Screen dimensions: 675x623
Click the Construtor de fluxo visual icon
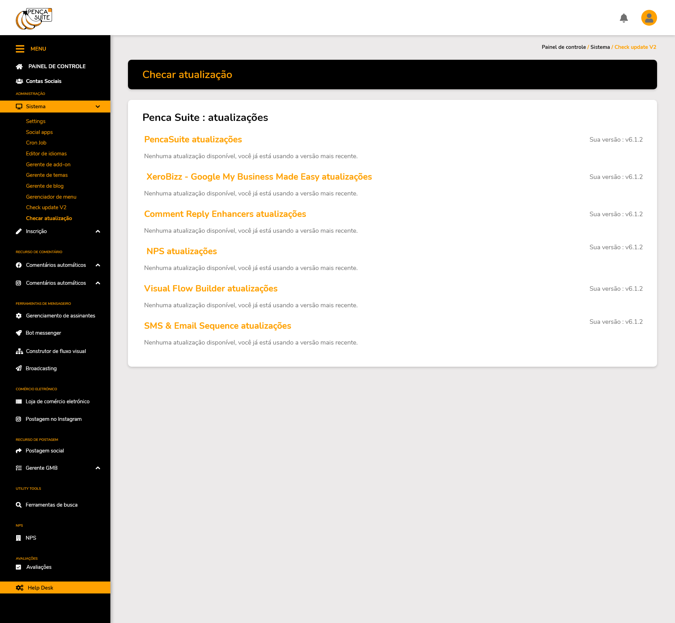[19, 351]
